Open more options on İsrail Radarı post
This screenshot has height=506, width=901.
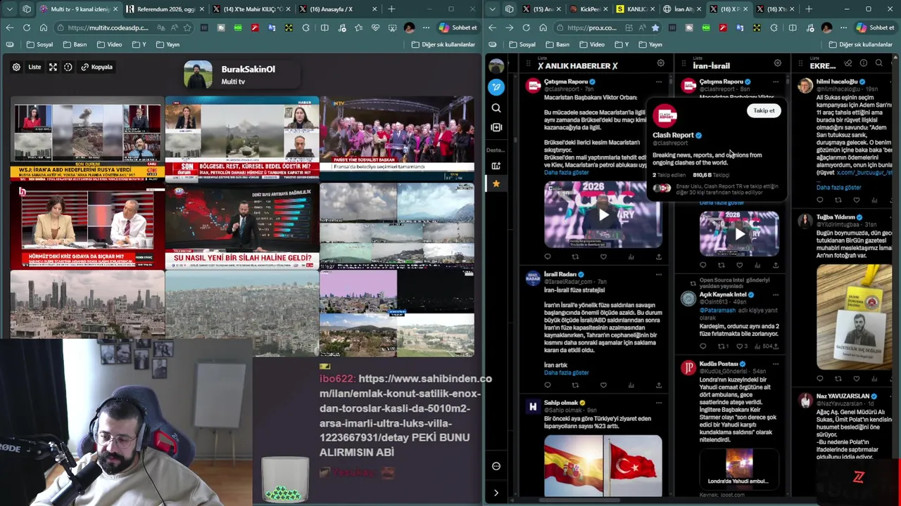click(659, 274)
